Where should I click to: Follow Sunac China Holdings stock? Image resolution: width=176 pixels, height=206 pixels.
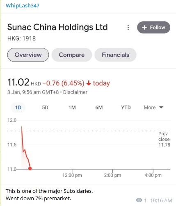(153, 27)
